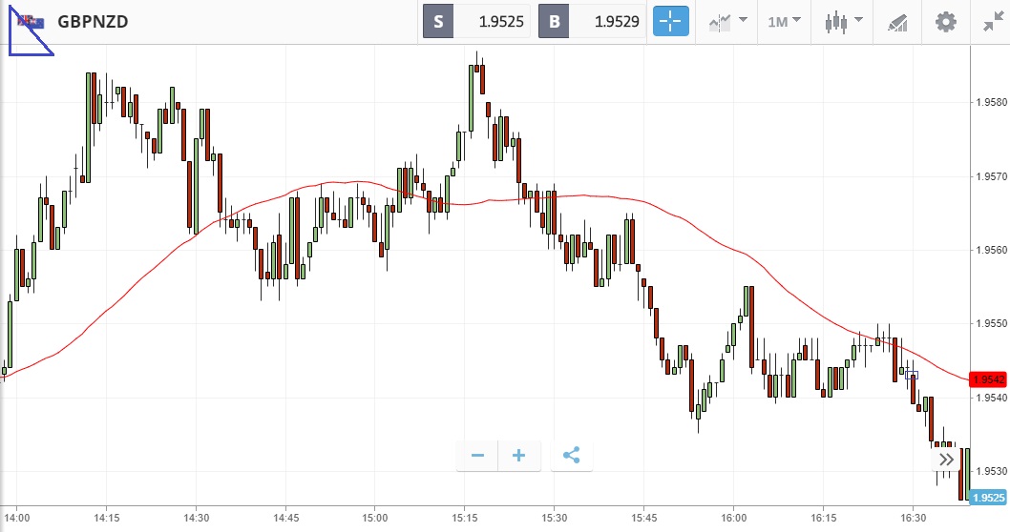Click the GBPNZD flag icon
The image size is (1010, 532).
click(x=26, y=21)
